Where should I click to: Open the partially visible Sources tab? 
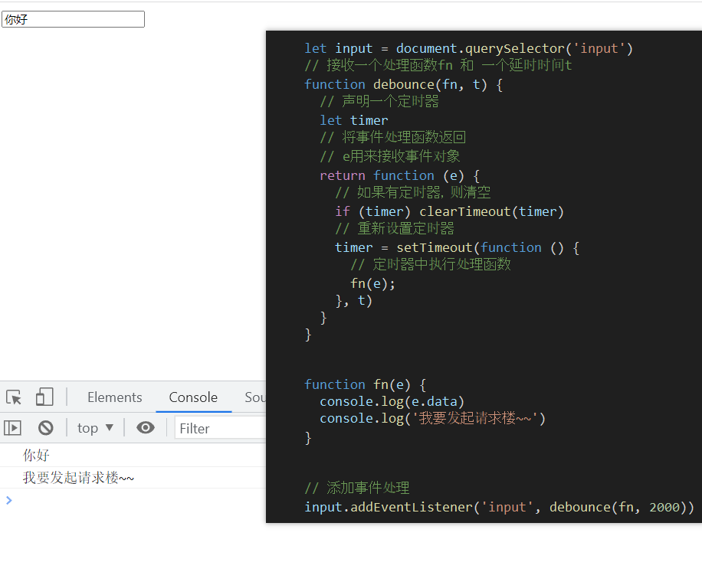254,397
